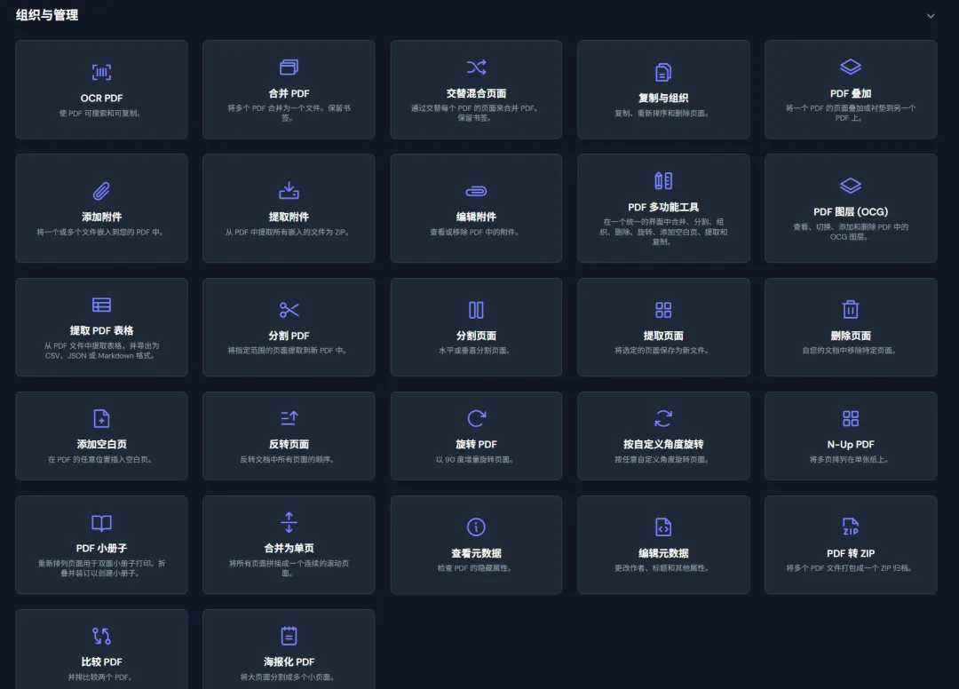
Task: Click the 提取 PDF 表格 table icon
Action: [x=101, y=305]
